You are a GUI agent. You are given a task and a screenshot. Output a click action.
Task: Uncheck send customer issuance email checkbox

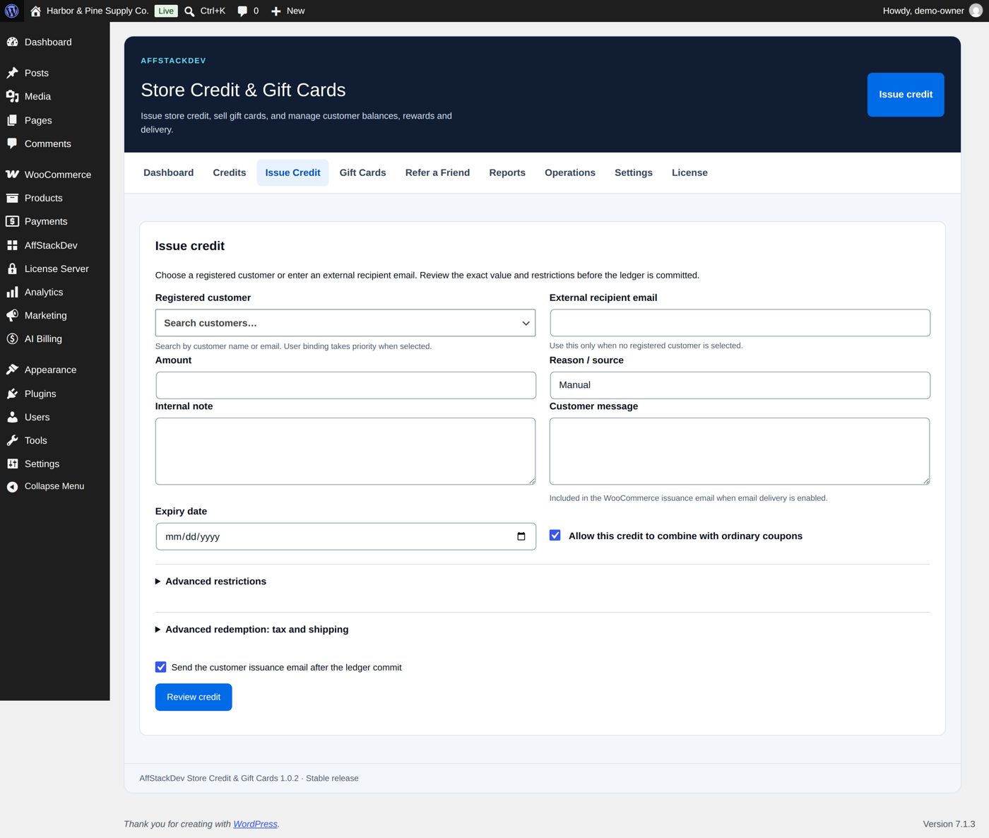161,667
